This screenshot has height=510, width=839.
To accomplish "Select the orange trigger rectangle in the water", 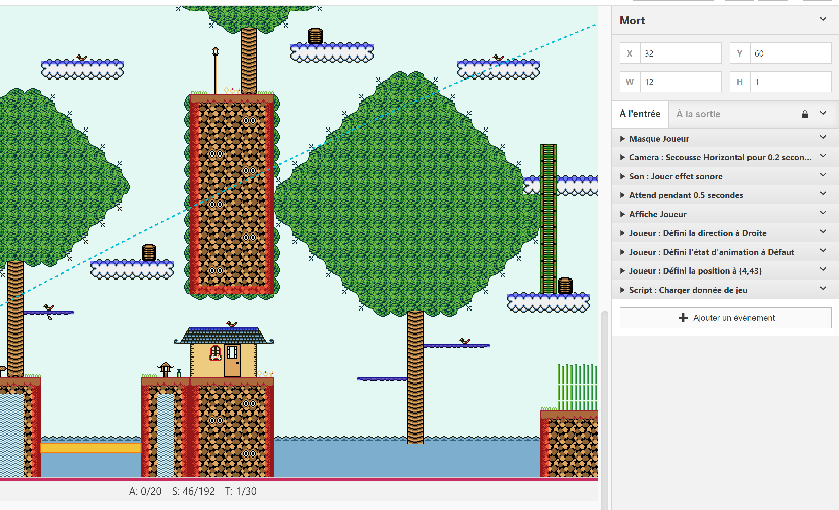I will click(90, 448).
